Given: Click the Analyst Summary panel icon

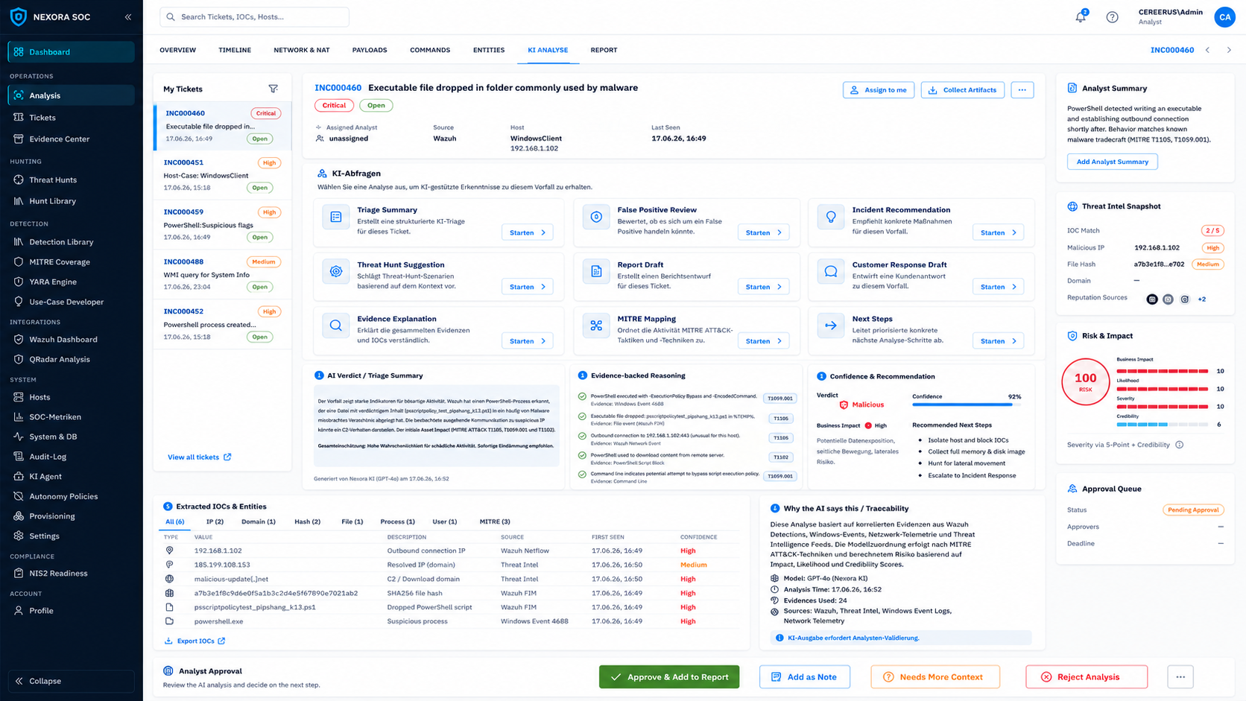Looking at the screenshot, I should 1072,88.
